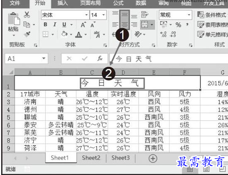228x175 pixels.
Task: Open Clipboard group dialog launcher
Action: (35, 45)
